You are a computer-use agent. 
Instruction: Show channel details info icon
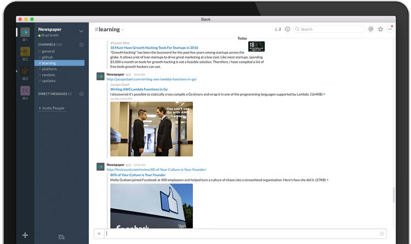click(288, 29)
